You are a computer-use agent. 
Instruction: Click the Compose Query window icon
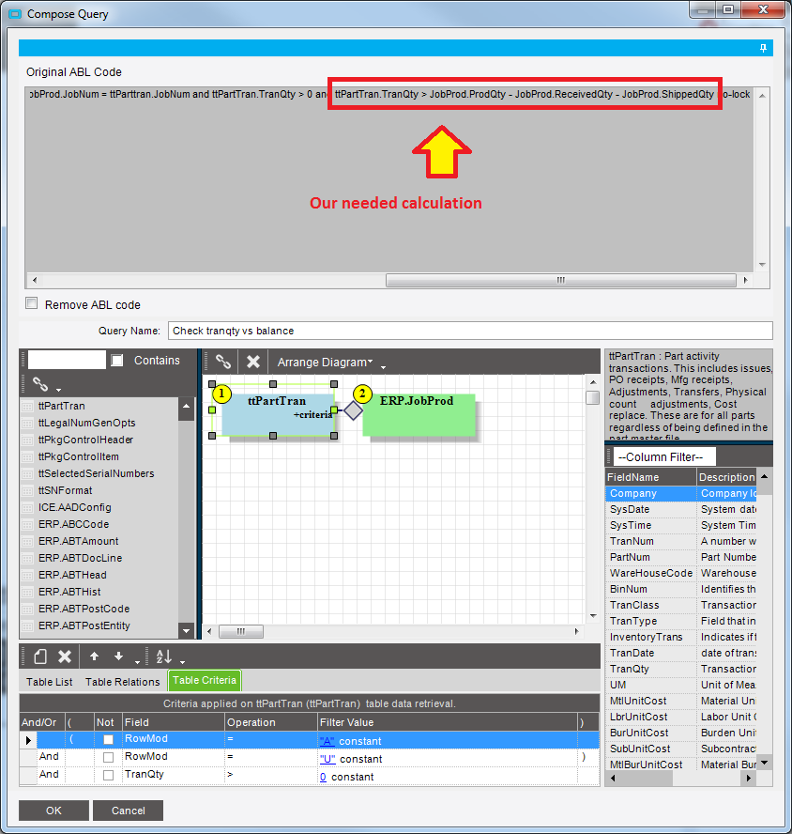15,14
